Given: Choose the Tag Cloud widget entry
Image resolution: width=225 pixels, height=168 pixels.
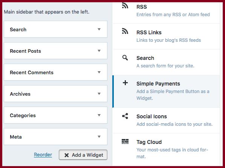Looking at the screenshot, I should [166, 149].
